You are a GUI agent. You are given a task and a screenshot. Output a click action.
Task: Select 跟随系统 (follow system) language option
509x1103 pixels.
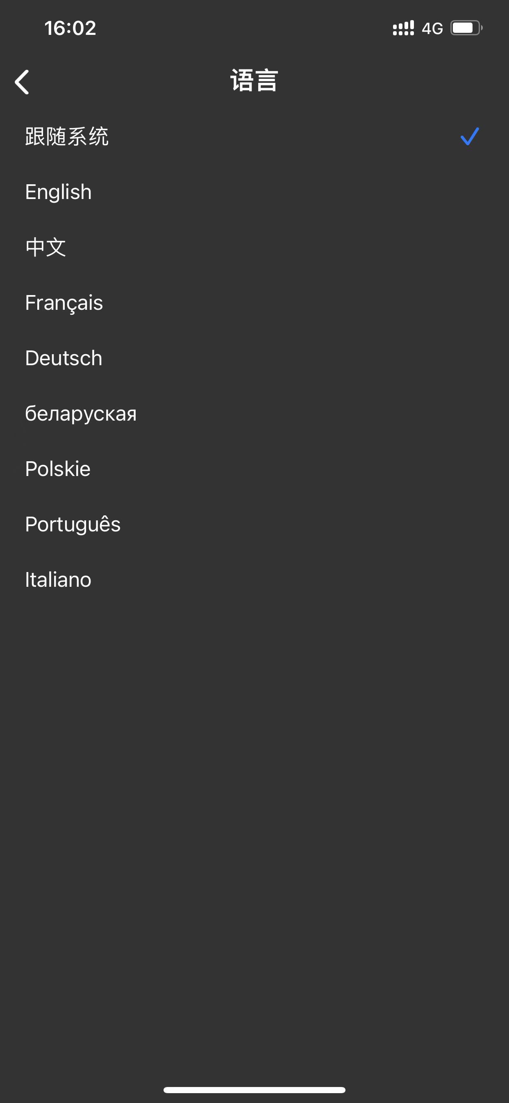67,137
